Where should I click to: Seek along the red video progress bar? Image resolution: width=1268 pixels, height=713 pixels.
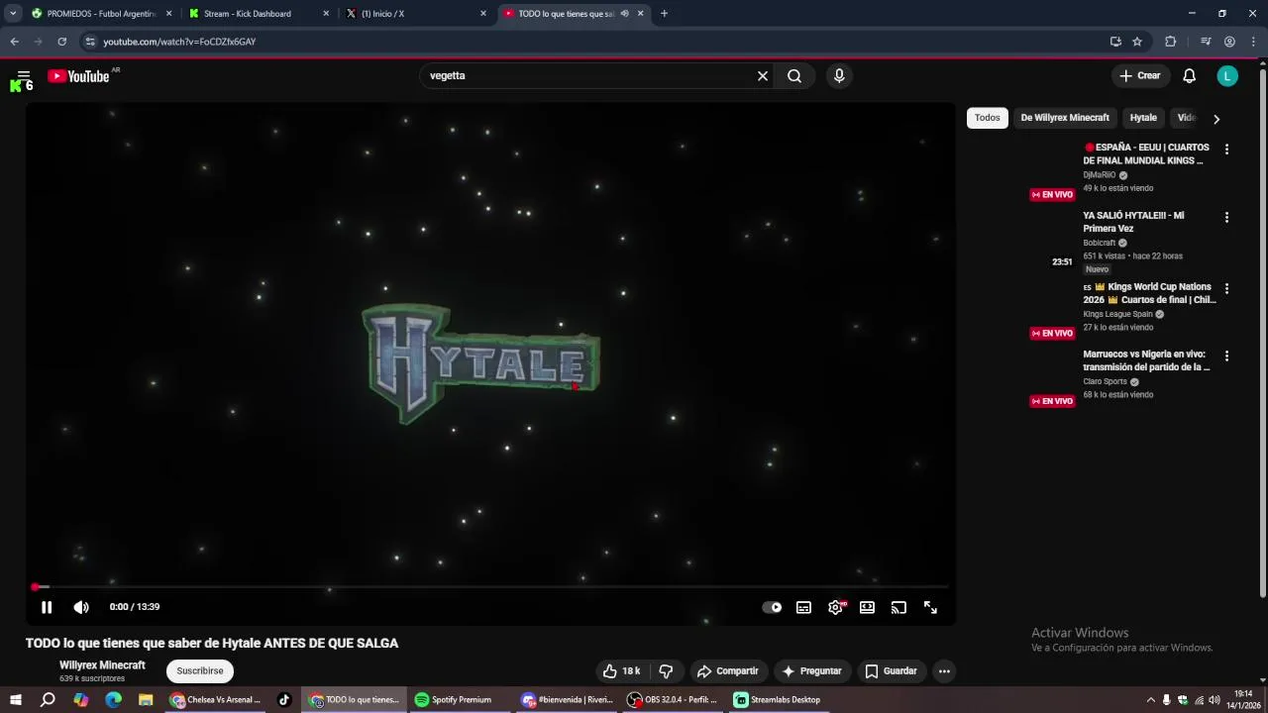491,587
